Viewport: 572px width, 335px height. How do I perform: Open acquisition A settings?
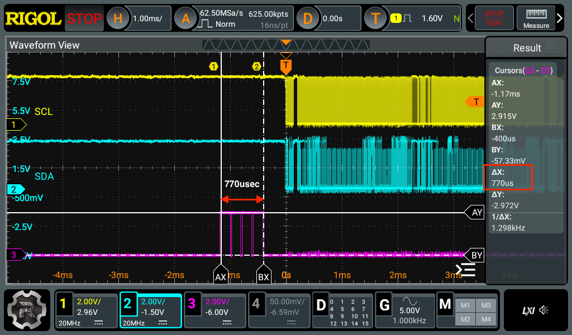(x=185, y=18)
